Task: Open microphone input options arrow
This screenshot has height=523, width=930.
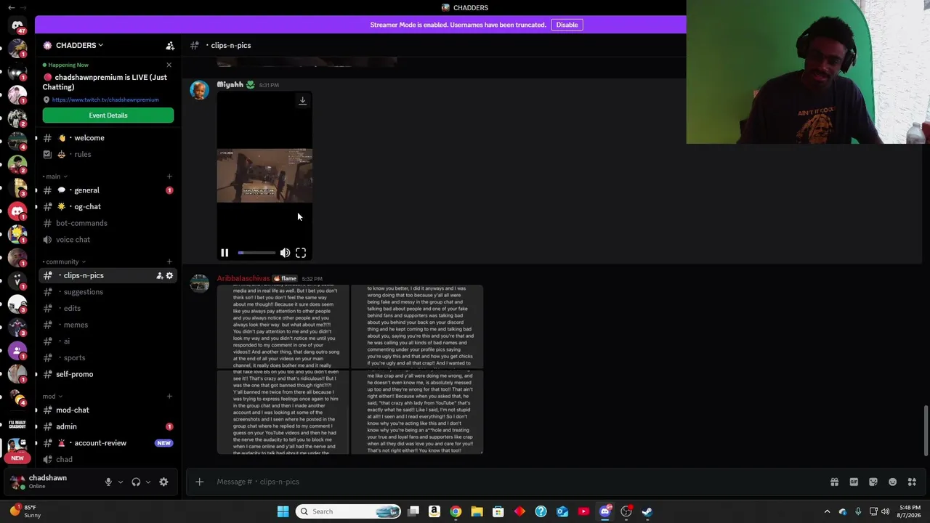Action: point(121,482)
